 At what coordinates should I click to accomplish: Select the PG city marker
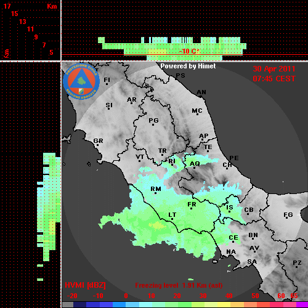tap(153, 121)
